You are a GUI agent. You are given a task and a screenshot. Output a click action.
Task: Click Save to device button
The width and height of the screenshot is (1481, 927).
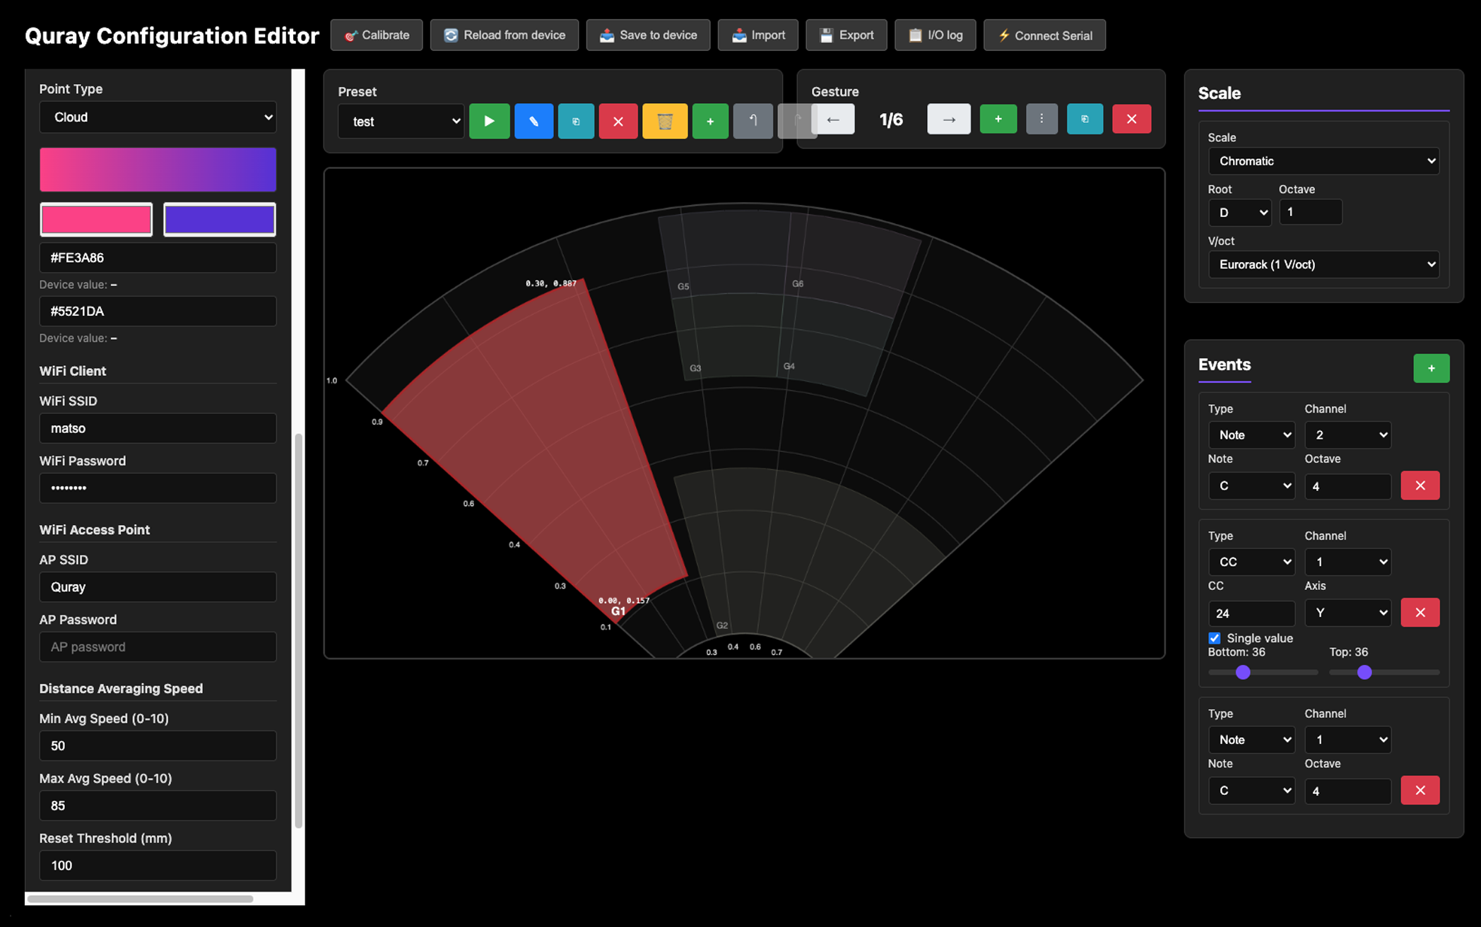(648, 35)
